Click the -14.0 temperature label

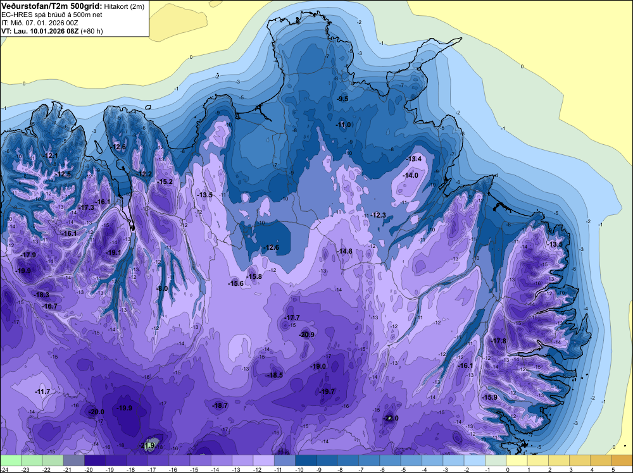tap(411, 175)
